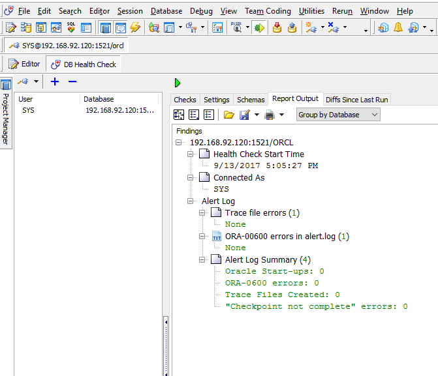Switch to the Diffs Since Last Run tab
This screenshot has width=438, height=376.
356,100
